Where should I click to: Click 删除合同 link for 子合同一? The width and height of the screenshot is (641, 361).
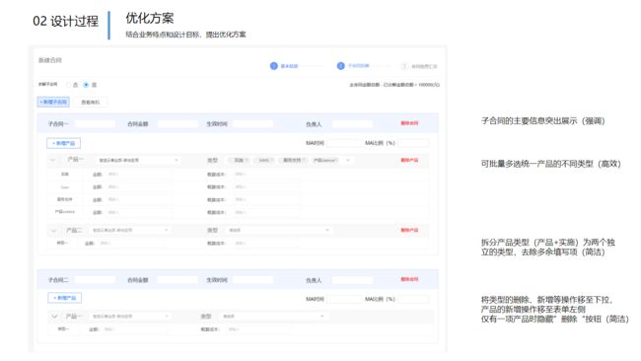(x=409, y=123)
